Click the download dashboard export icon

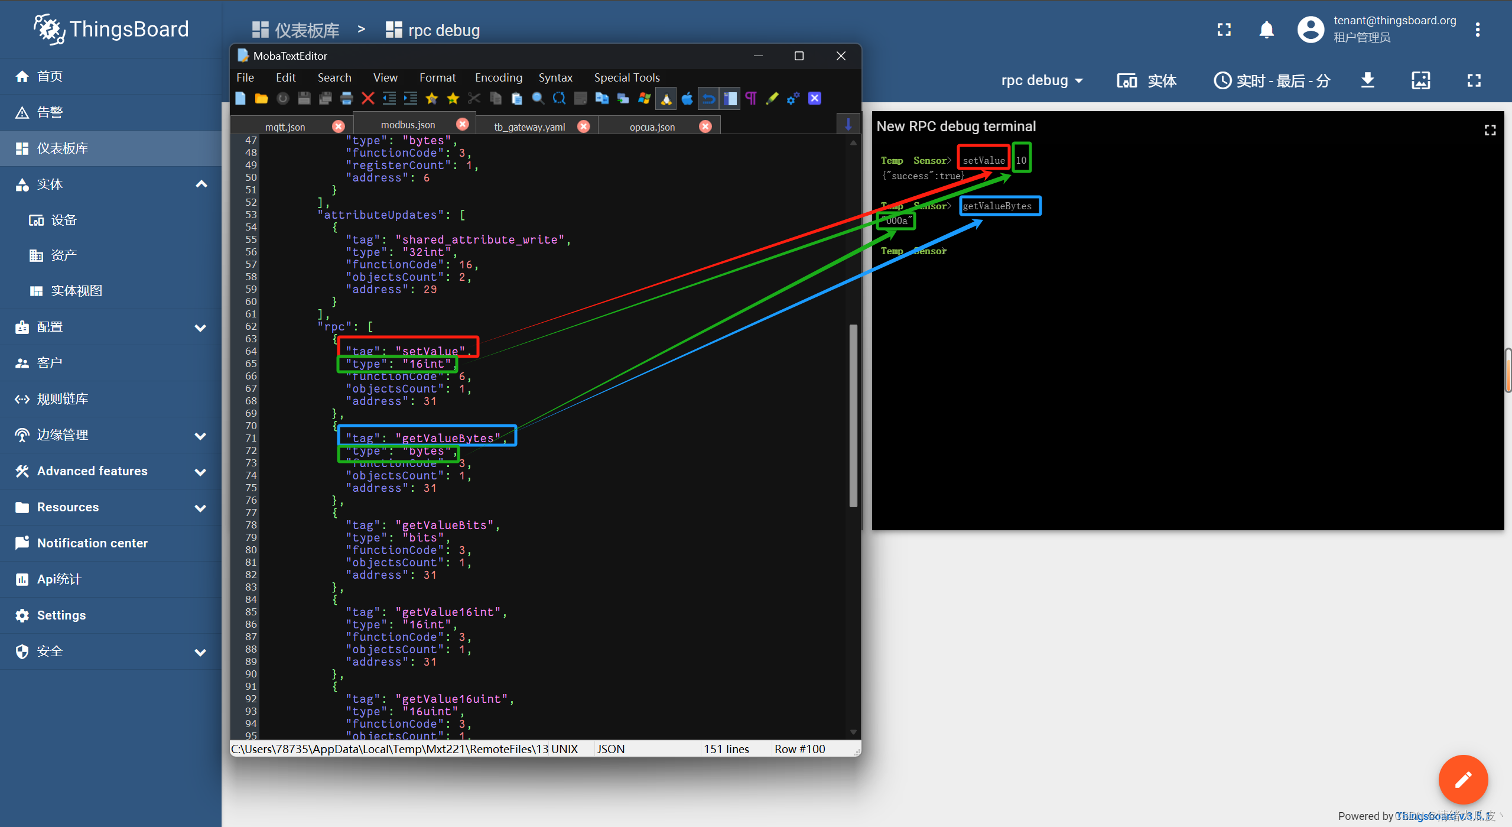pyautogui.click(x=1367, y=80)
